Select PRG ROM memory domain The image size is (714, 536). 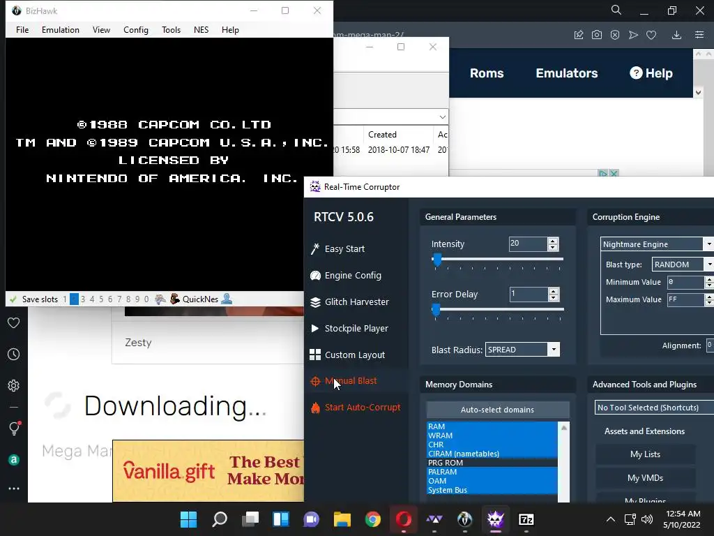click(492, 463)
